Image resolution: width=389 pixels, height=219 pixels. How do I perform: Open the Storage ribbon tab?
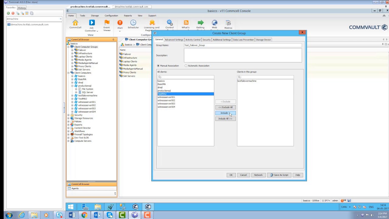(x=95, y=16)
